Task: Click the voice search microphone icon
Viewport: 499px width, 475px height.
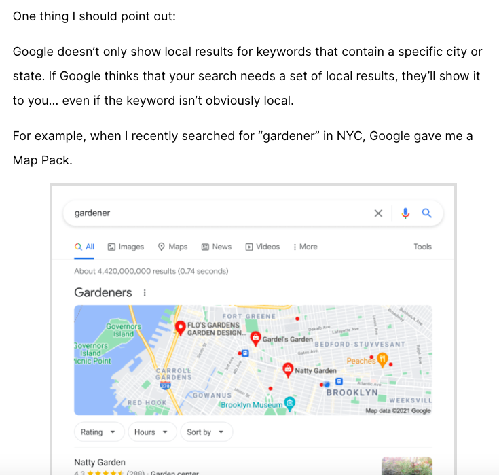Action: pos(405,213)
